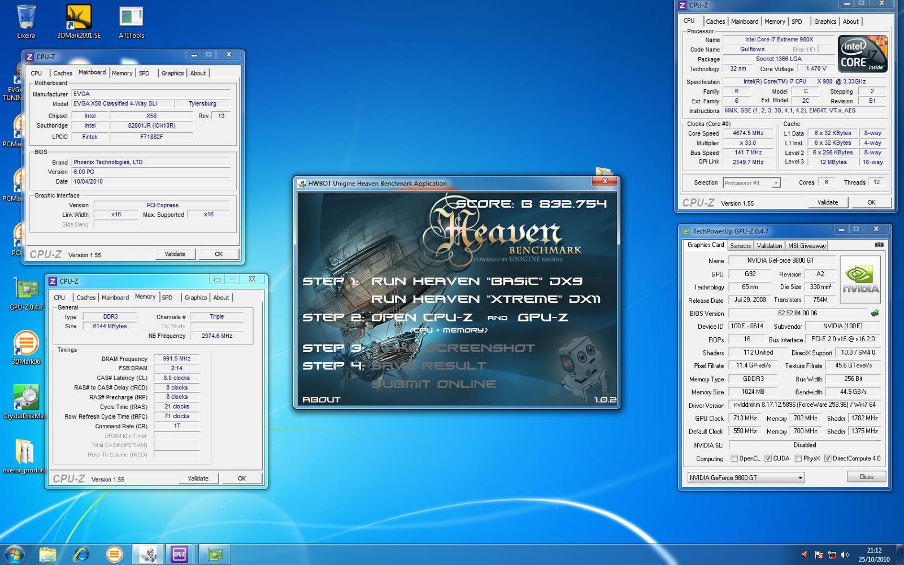Open the ATITools desktop icon

(x=131, y=21)
